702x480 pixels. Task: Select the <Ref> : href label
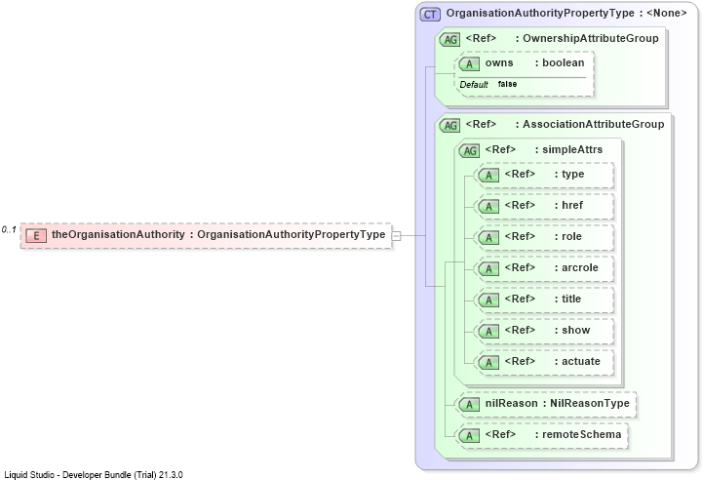pyautogui.click(x=544, y=205)
